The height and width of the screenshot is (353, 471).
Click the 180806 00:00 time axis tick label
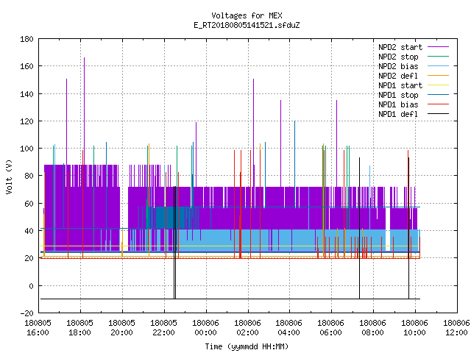[205, 328]
